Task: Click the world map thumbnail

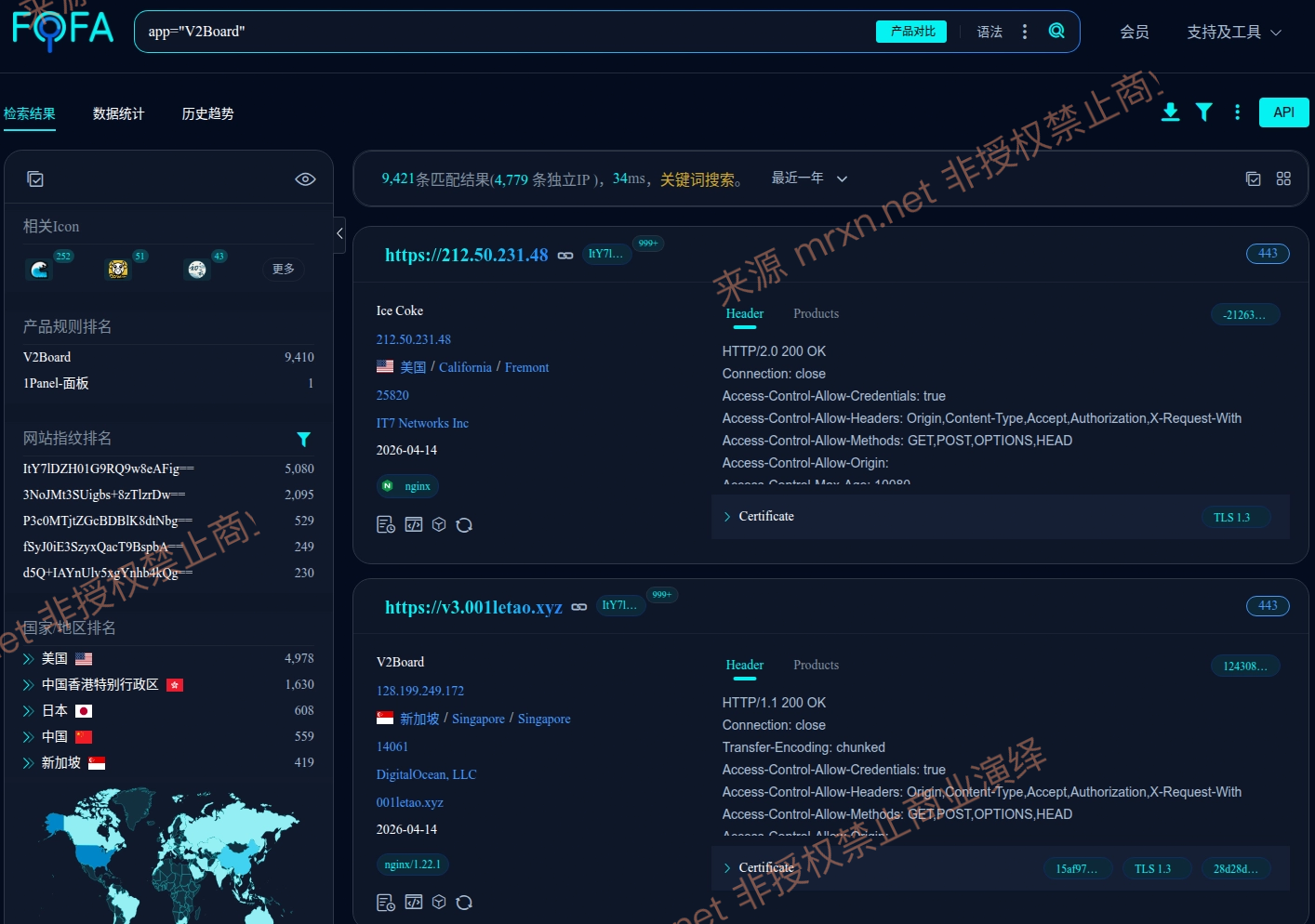Action: tap(168, 855)
